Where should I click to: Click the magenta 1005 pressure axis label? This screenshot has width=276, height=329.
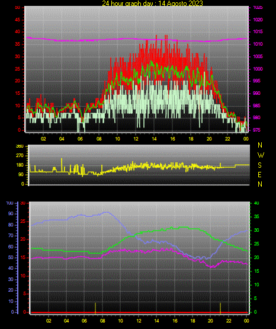point(258,56)
